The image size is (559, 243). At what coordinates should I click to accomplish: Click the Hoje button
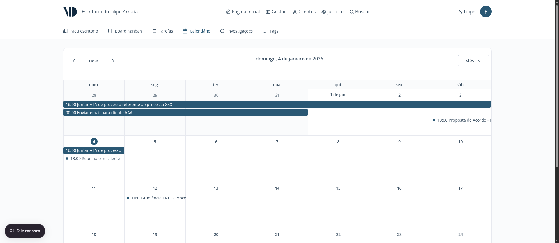93,61
